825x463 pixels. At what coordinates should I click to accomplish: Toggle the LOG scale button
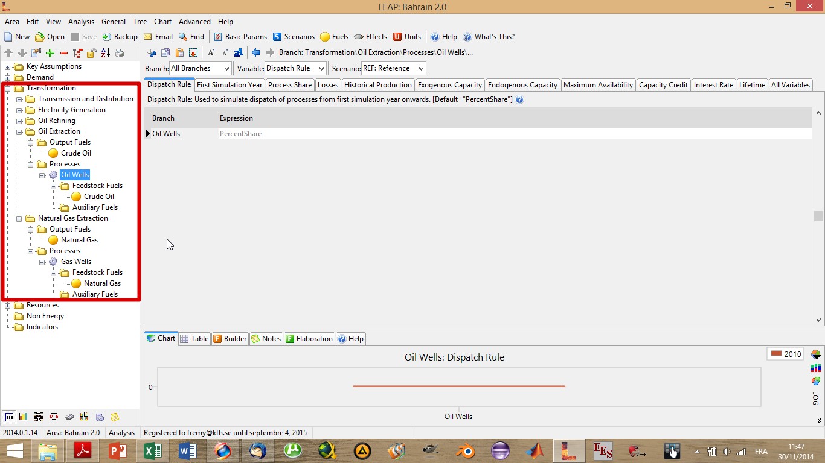point(816,398)
